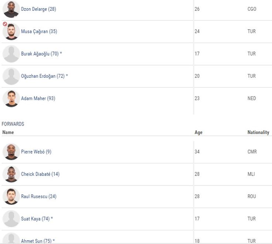Sort forwards by Nationality column header
The height and width of the screenshot is (244, 272).
click(x=258, y=132)
